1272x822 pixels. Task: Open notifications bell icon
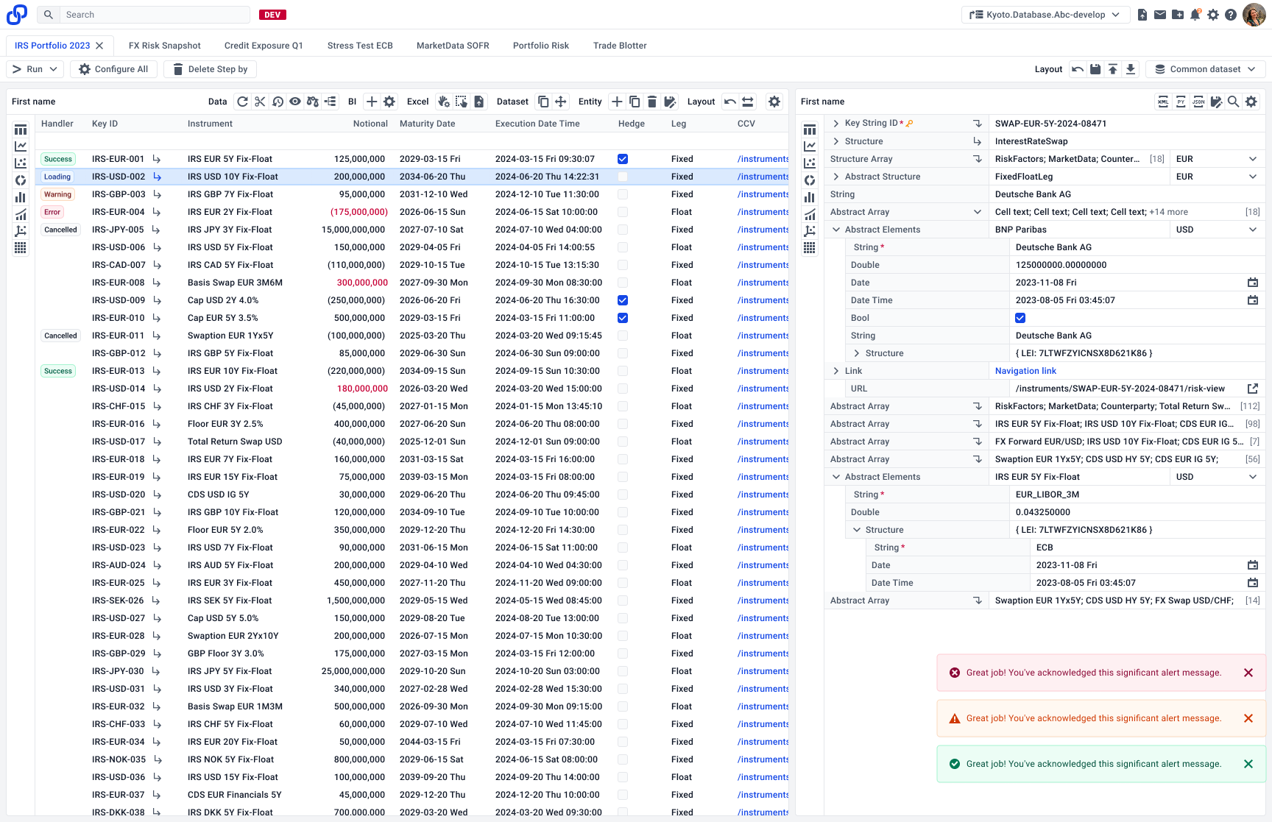(x=1195, y=15)
